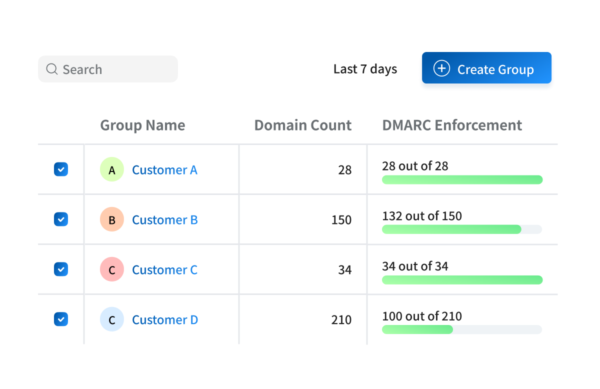Sort by the Domain Count column header
This screenshot has height=389, width=600.
click(302, 125)
